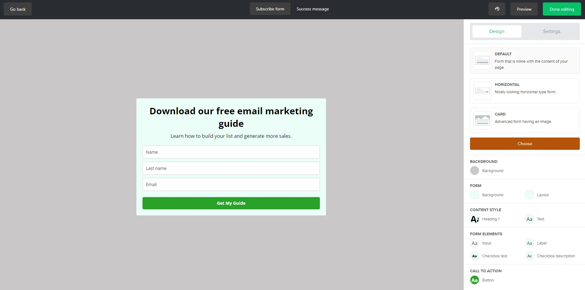Change the Form Background color swatch
The image size is (585, 290).
coord(475,195)
